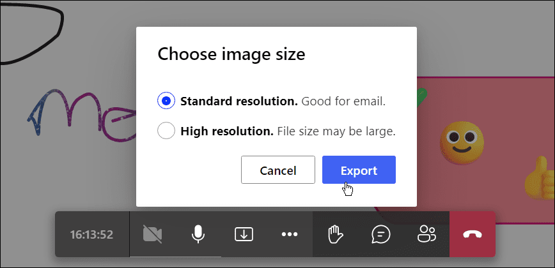The width and height of the screenshot is (555, 268).
Task: Click the 16:13:52 call timer
Action: point(91,234)
